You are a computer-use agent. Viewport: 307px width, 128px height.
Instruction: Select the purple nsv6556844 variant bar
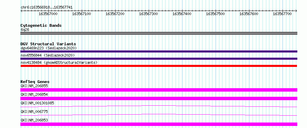click(x=159, y=59)
